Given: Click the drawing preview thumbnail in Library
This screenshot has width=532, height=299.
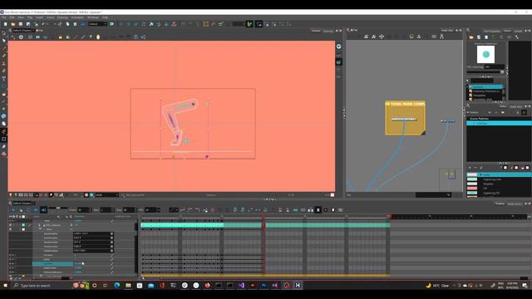Looking at the screenshot, I should 485,54.
